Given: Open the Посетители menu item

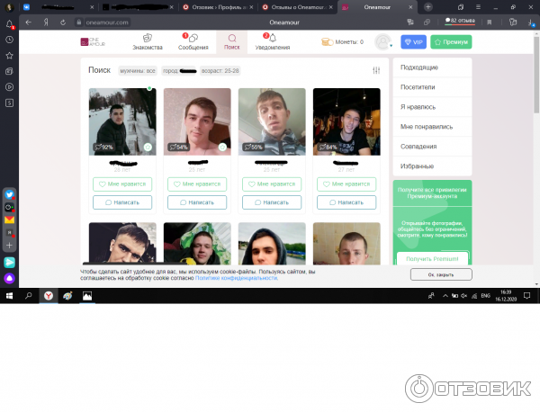Looking at the screenshot, I should click(418, 87).
